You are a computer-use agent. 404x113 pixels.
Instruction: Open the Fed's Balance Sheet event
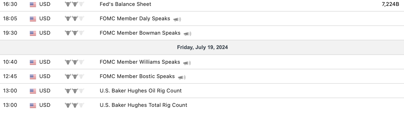[x=125, y=4]
